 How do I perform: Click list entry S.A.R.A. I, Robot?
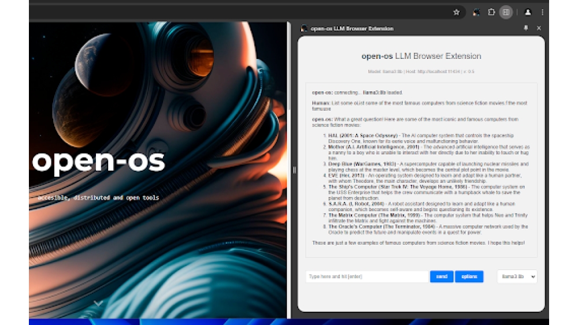coord(421,207)
